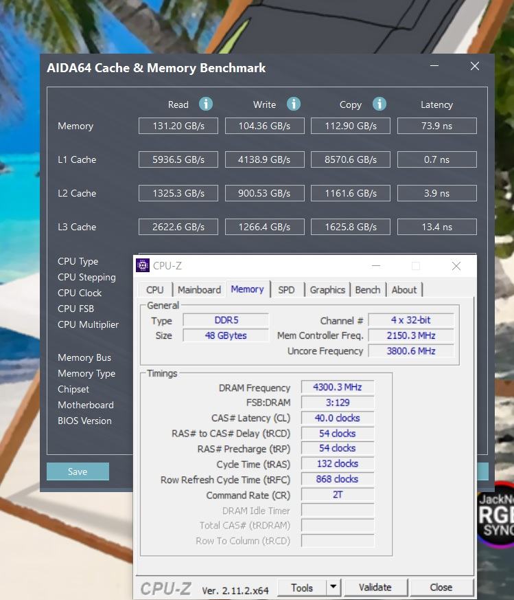The width and height of the screenshot is (514, 600).
Task: Click the L1 Cache Read value 5936.5 GB/s
Action: (178, 159)
